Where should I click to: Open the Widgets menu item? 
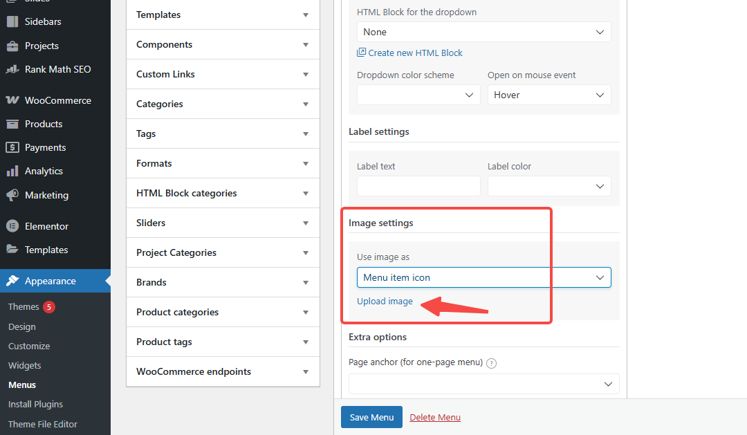coord(24,365)
